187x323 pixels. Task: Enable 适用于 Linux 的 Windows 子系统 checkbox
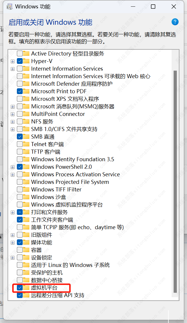(20, 265)
